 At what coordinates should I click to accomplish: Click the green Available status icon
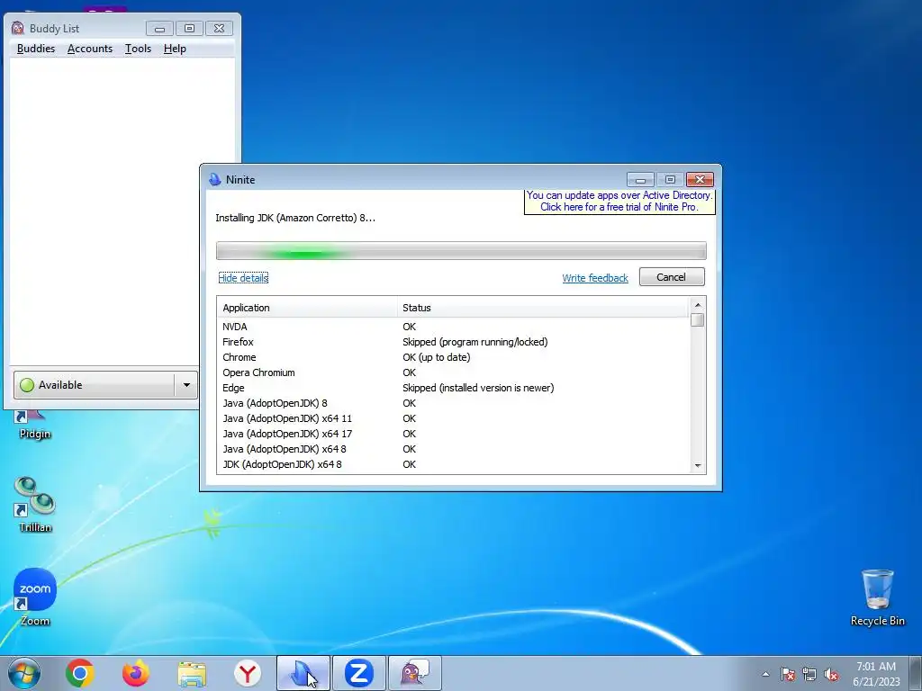(27, 385)
